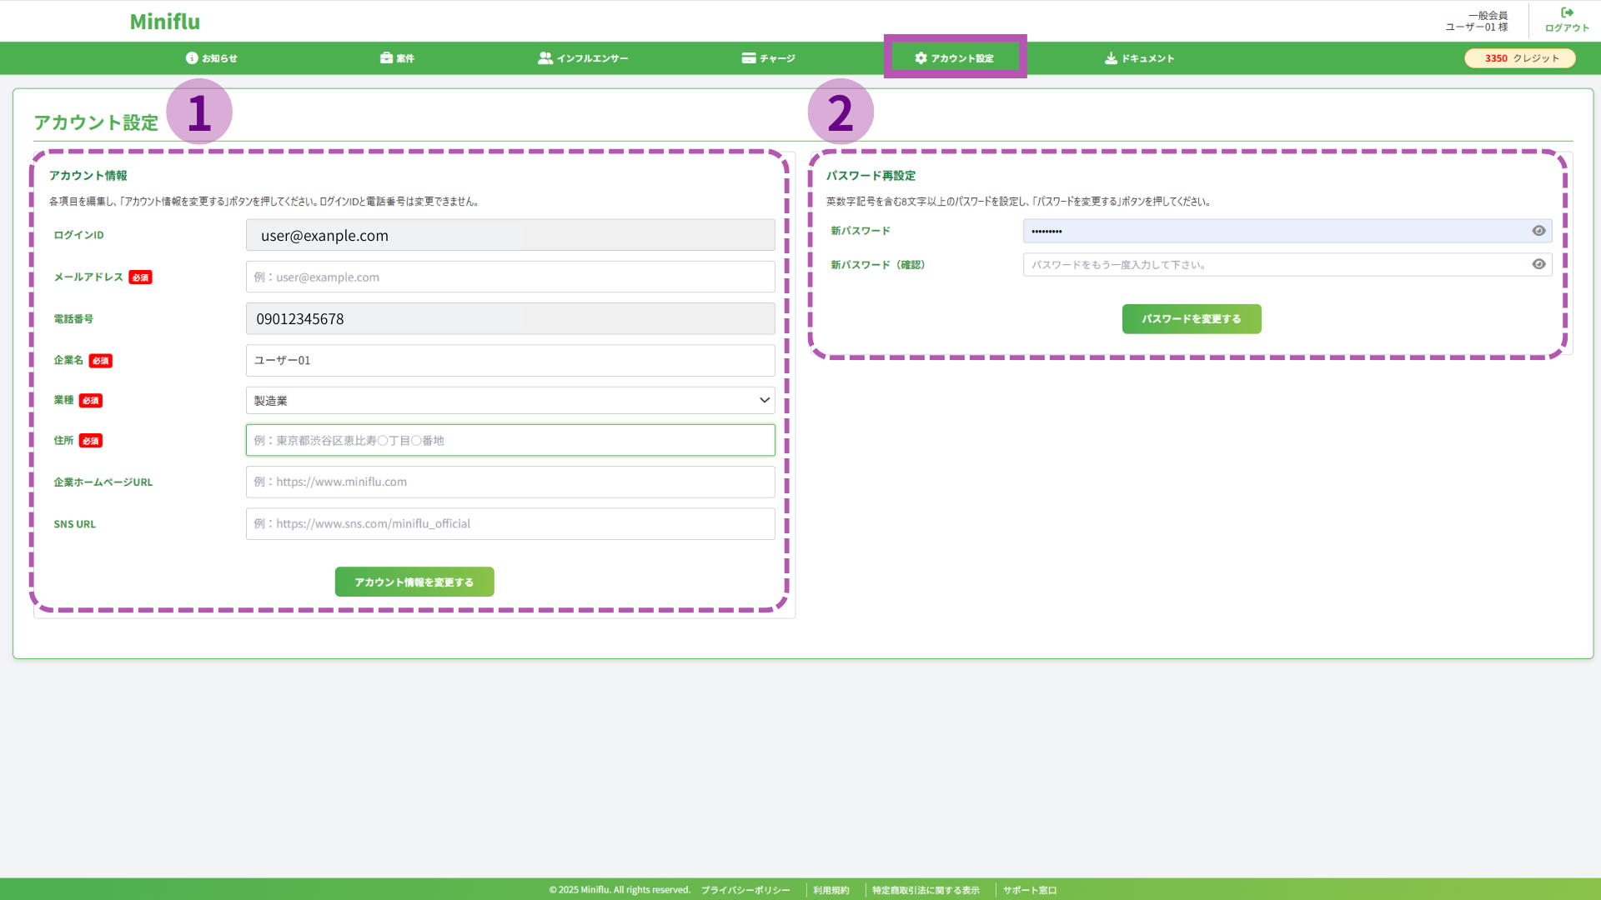
Task: Focus the メールアドレス input field
Action: coord(509,277)
